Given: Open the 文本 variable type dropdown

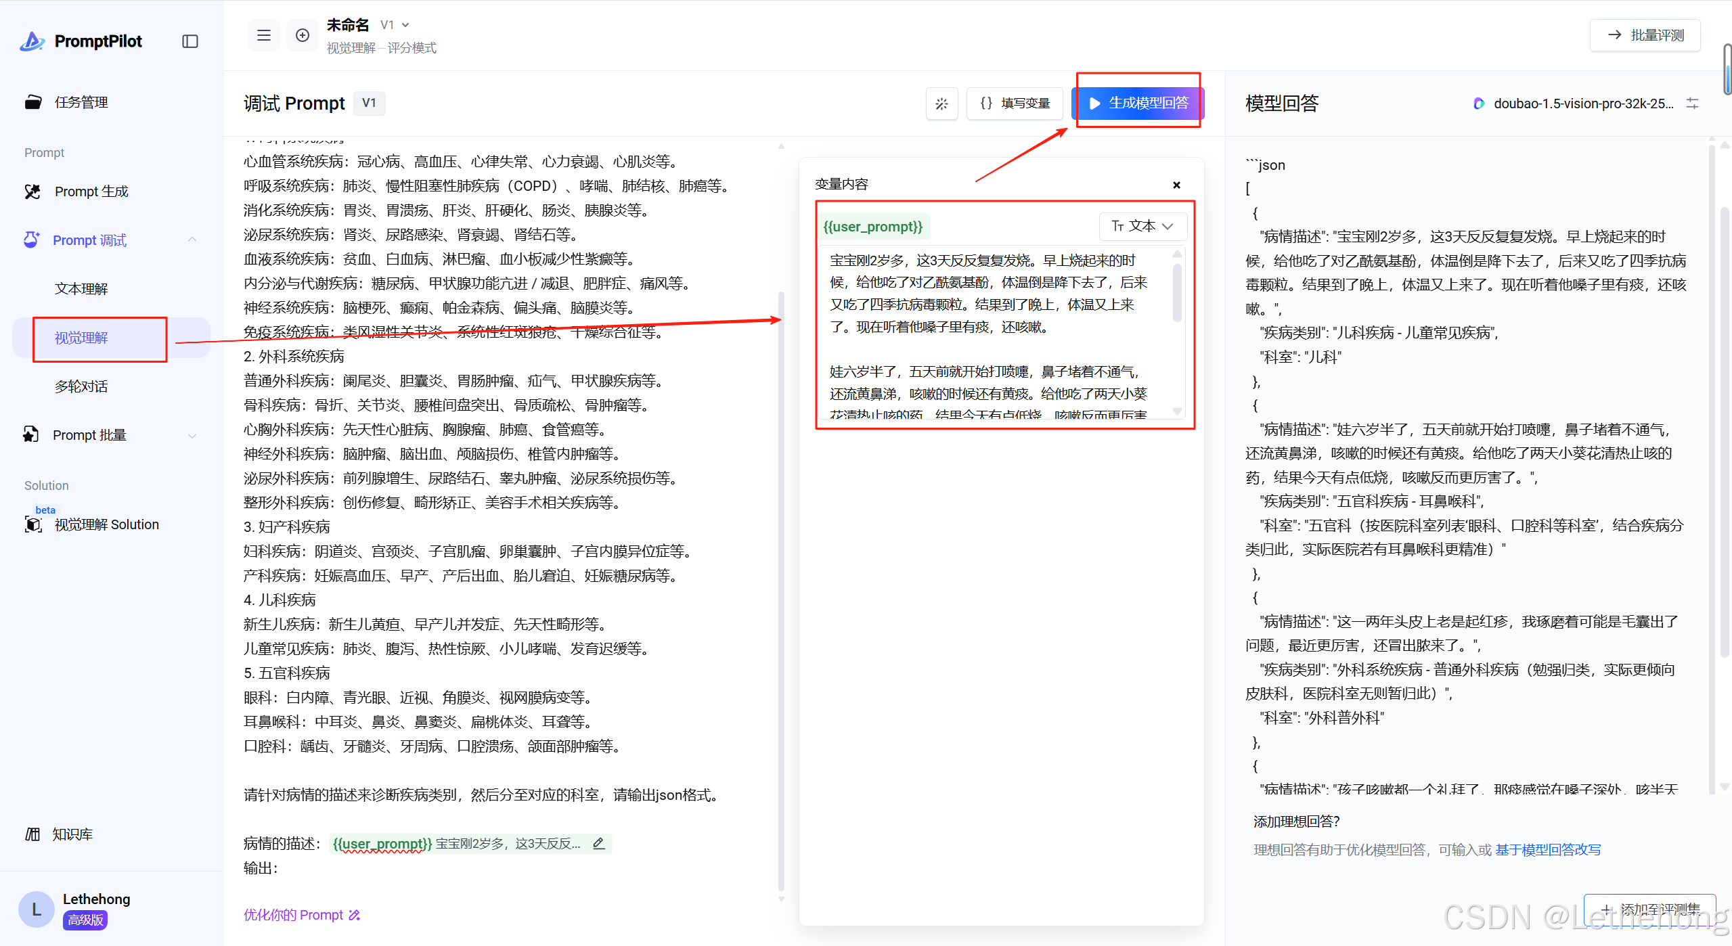Looking at the screenshot, I should [x=1142, y=226].
